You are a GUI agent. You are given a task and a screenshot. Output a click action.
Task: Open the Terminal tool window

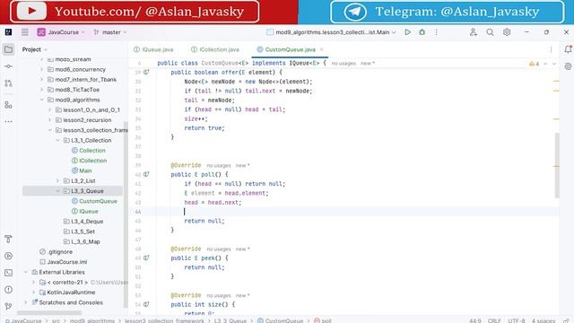tap(8, 273)
